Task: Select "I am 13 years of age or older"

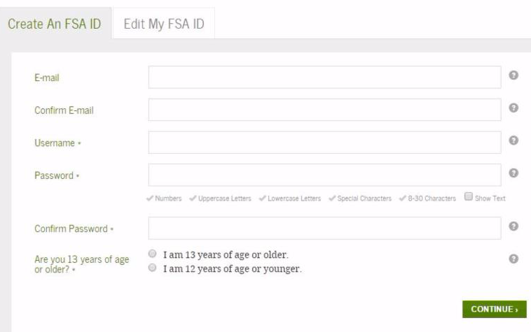Action: point(153,254)
